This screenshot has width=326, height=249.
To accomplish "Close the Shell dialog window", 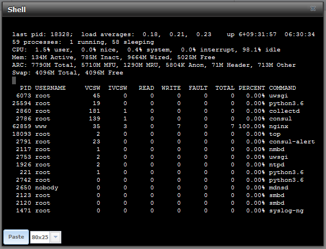I will coord(313,9).
